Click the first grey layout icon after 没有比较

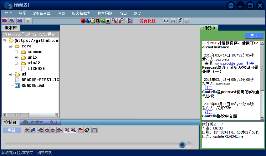(x=166, y=21)
